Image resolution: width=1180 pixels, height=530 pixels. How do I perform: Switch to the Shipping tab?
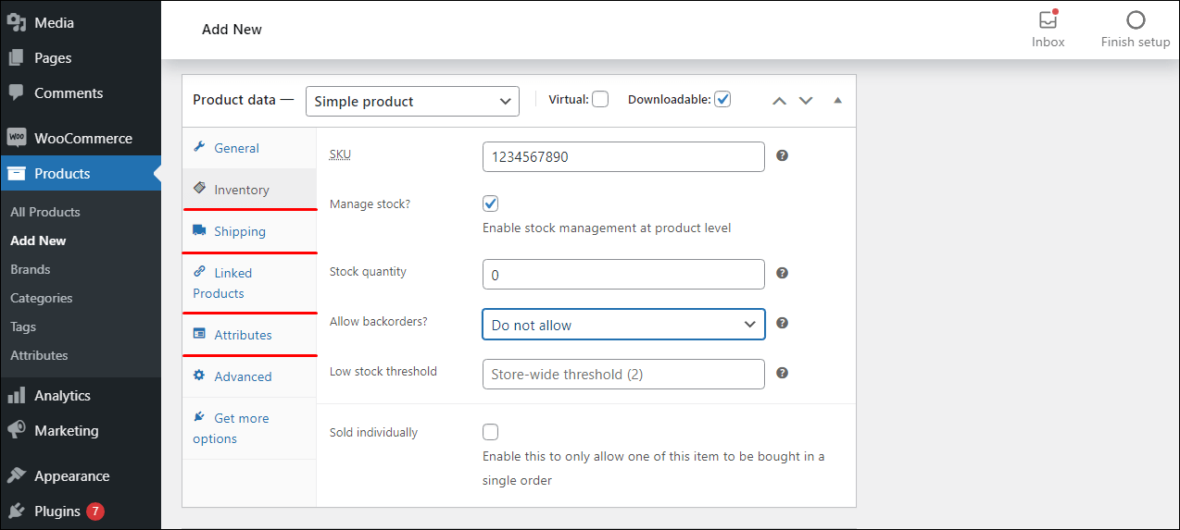[x=239, y=231]
